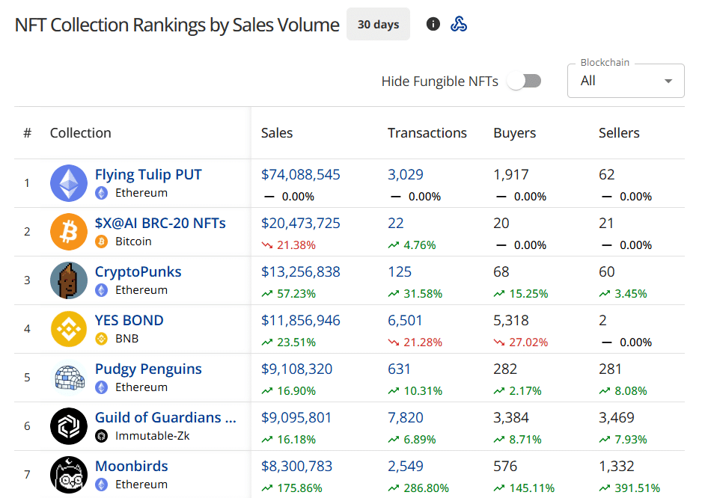Image resolution: width=705 pixels, height=498 pixels.
Task: Click the 1,332 sellers value
Action: pos(617,466)
